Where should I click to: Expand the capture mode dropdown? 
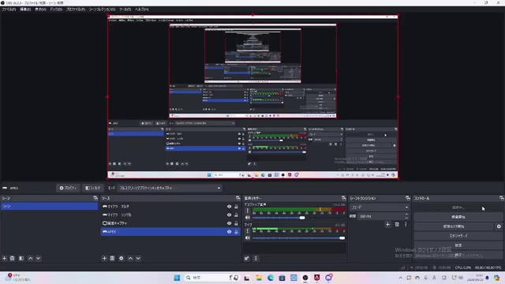coord(170,188)
